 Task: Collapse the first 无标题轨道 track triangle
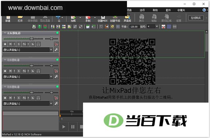[5, 33]
